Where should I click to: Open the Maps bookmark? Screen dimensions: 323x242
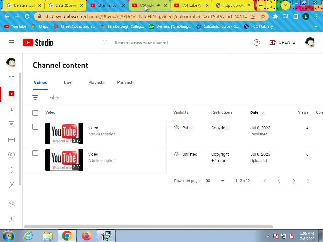tap(40, 26)
